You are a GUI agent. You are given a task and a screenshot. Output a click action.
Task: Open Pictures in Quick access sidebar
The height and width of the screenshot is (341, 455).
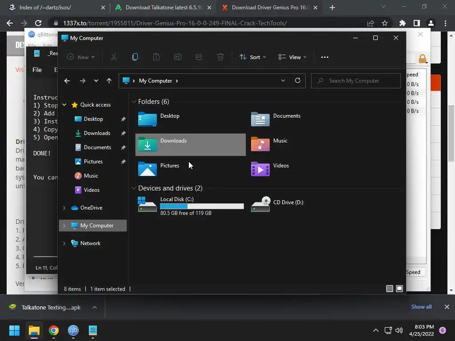click(x=93, y=162)
